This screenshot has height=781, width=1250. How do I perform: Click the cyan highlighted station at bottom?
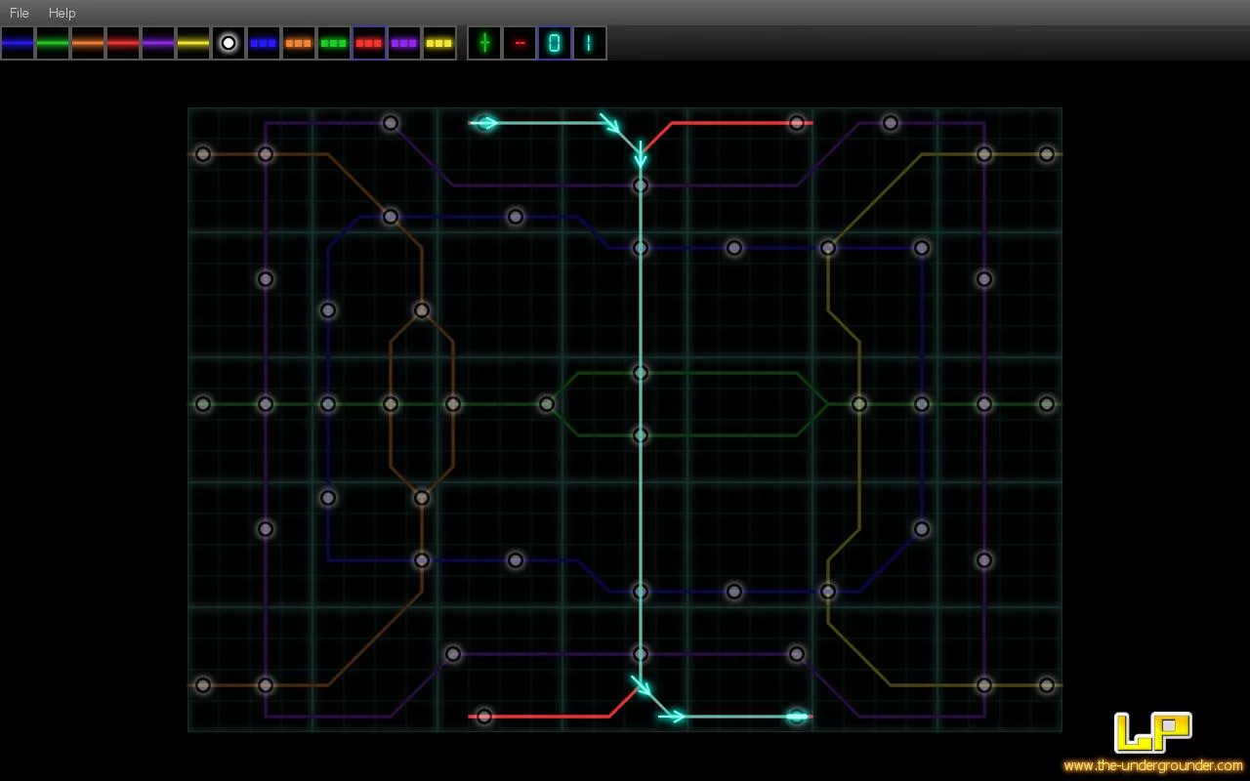tap(797, 717)
